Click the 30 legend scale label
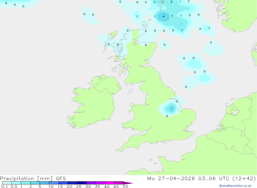 pyautogui.click(x=88, y=186)
